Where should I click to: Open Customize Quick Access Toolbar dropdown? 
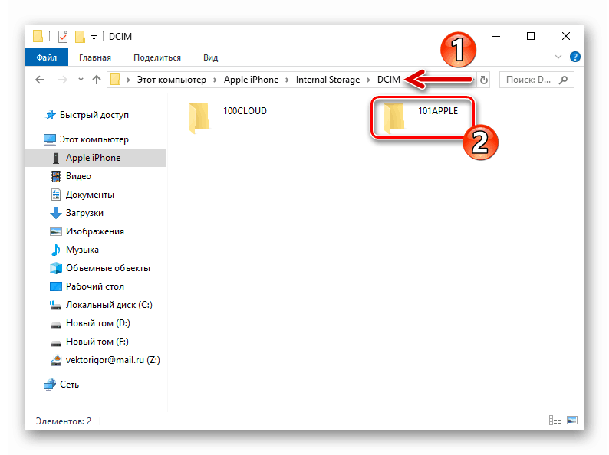94,38
